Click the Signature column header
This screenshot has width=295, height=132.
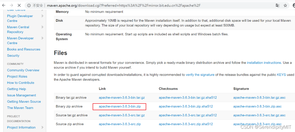tap(241, 89)
